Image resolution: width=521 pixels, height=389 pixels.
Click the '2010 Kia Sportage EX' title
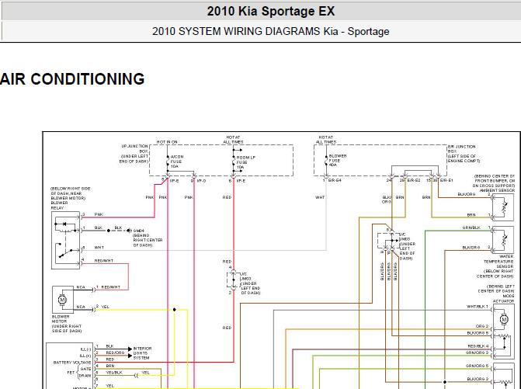(271, 12)
